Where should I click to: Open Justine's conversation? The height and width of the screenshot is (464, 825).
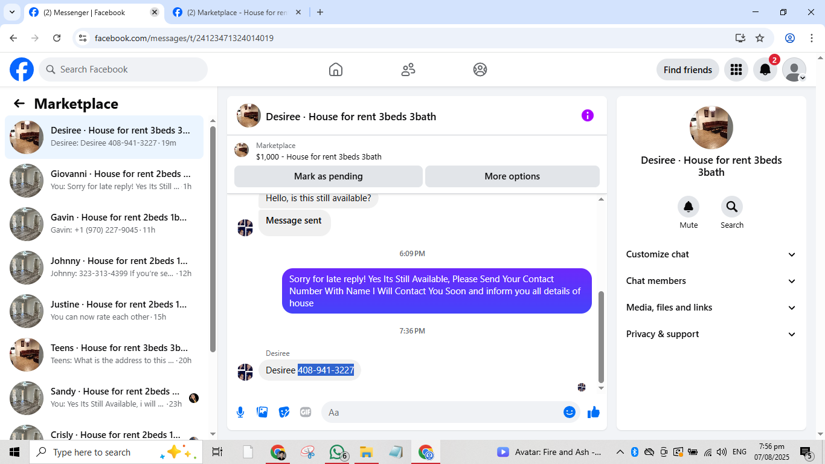coord(104,311)
